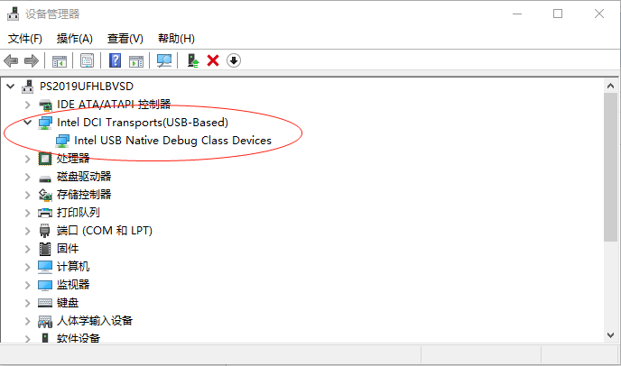This screenshot has width=621, height=366.
Task: Click the vertical scrollbar up arrow
Action: coord(610,86)
